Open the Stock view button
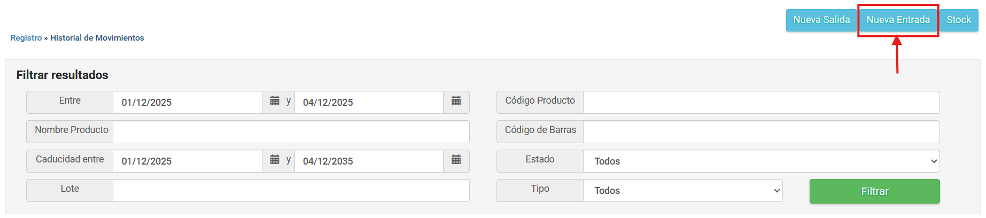This screenshot has width=986, height=218. pyautogui.click(x=958, y=20)
